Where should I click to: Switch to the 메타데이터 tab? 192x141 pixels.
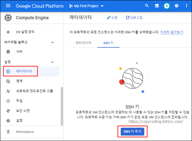pos(83,43)
